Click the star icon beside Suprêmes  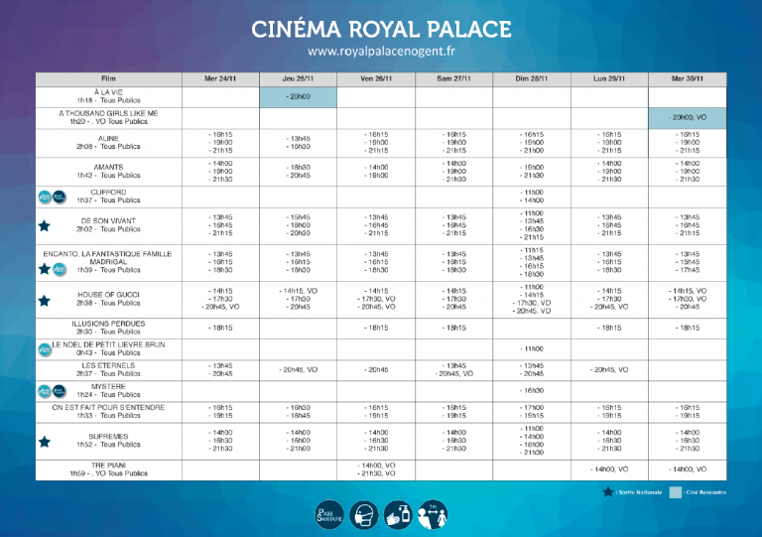44,441
